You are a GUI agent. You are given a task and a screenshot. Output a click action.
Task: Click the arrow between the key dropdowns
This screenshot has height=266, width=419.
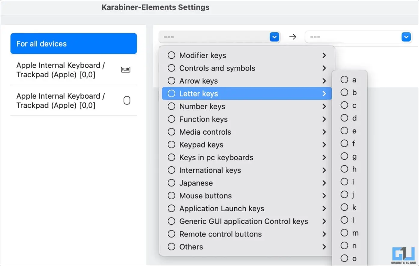[x=292, y=37]
